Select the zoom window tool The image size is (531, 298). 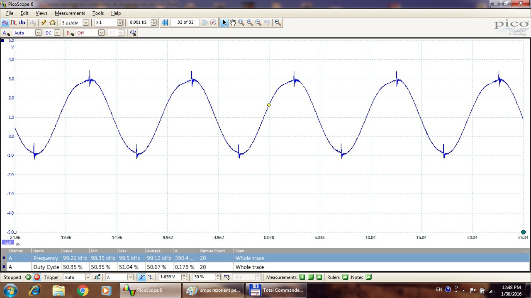click(241, 22)
